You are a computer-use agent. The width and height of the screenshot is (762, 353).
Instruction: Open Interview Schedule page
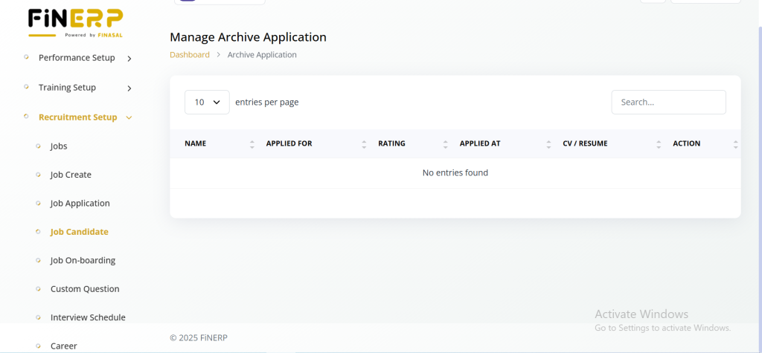pos(88,317)
